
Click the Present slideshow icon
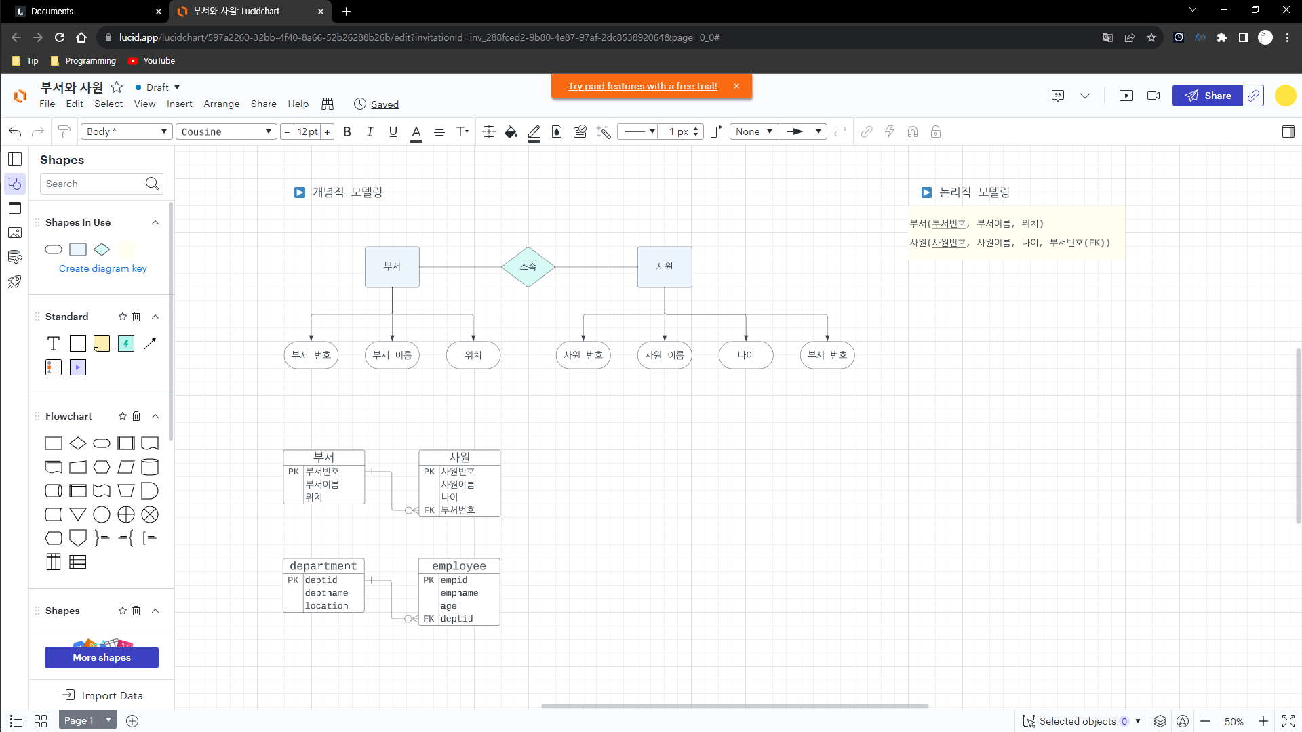tap(1126, 96)
